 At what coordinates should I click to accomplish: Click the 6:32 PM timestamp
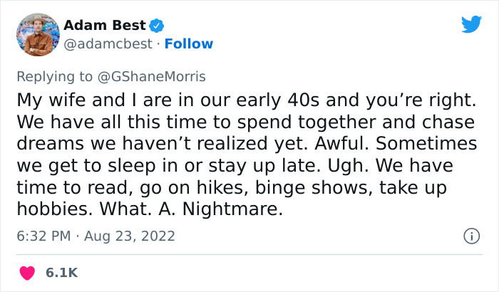(x=42, y=236)
